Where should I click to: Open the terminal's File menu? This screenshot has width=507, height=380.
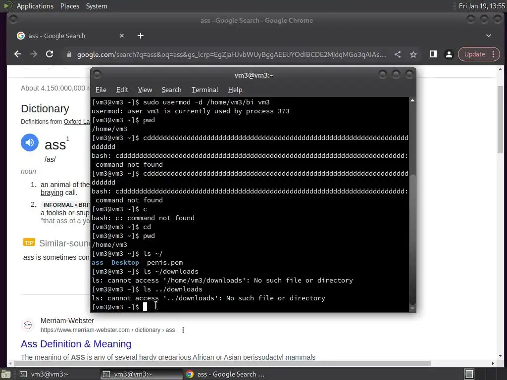[x=101, y=90]
